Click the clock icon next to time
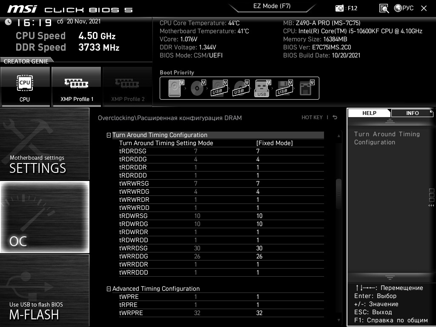The width and height of the screenshot is (436, 327). (x=9, y=22)
